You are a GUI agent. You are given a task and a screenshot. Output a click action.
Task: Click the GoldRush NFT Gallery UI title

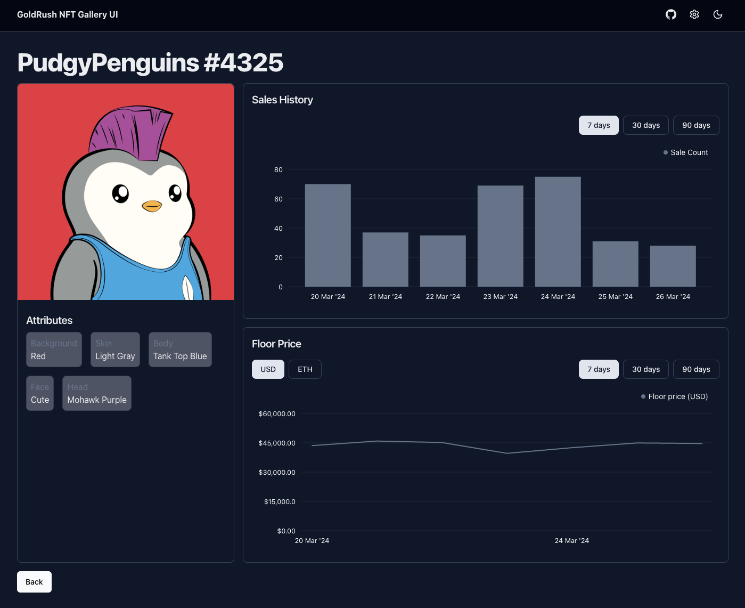click(x=68, y=14)
